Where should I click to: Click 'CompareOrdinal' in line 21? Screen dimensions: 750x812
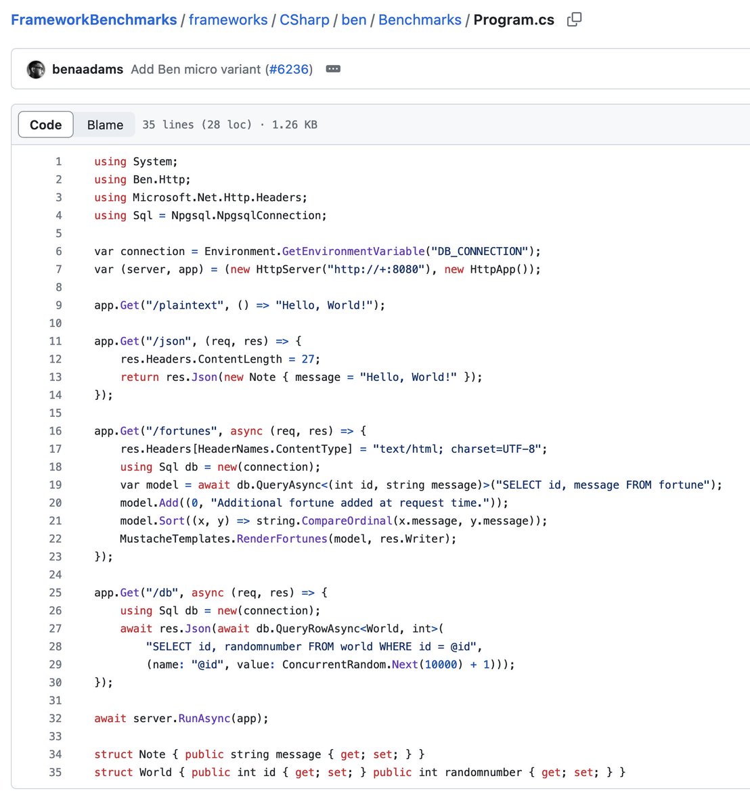pyautogui.click(x=347, y=521)
